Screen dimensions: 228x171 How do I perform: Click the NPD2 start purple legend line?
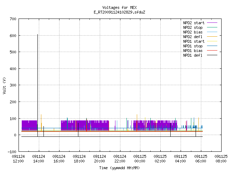click(x=212, y=23)
